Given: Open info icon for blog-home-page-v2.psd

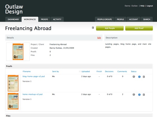Looking at the screenshot, I should (139, 77).
